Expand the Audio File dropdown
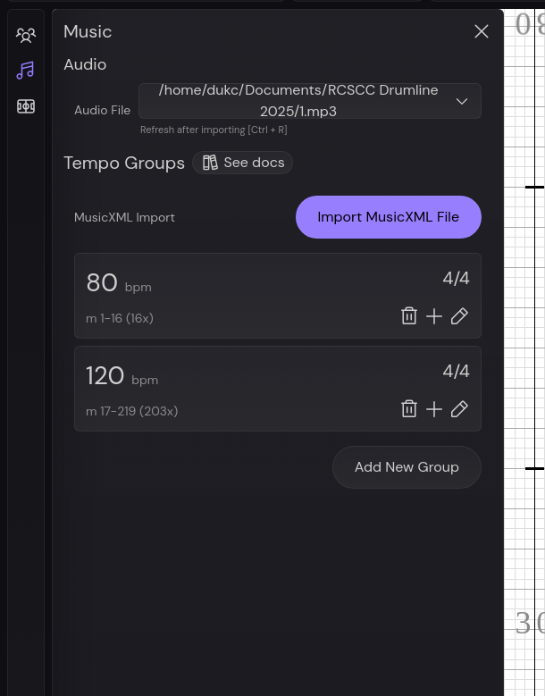This screenshot has height=696, width=545. 462,101
